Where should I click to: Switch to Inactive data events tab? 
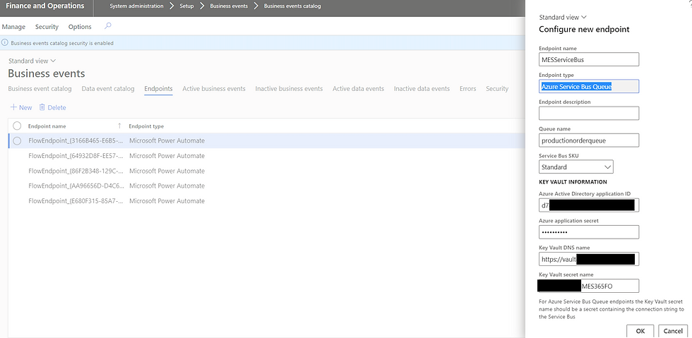click(422, 89)
